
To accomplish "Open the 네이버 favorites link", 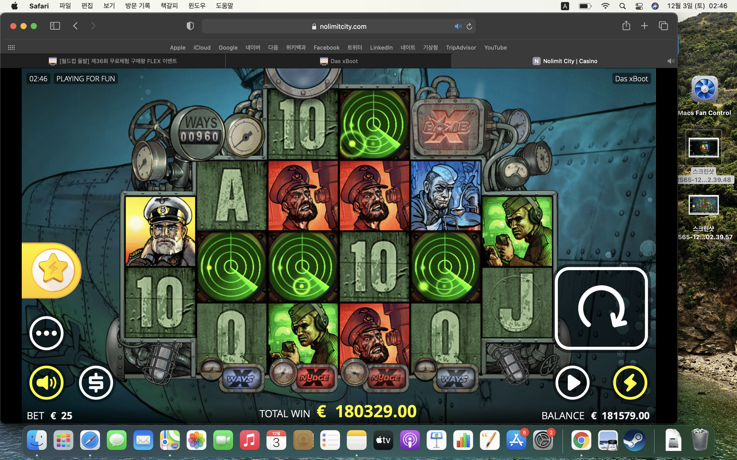I will coord(253,48).
